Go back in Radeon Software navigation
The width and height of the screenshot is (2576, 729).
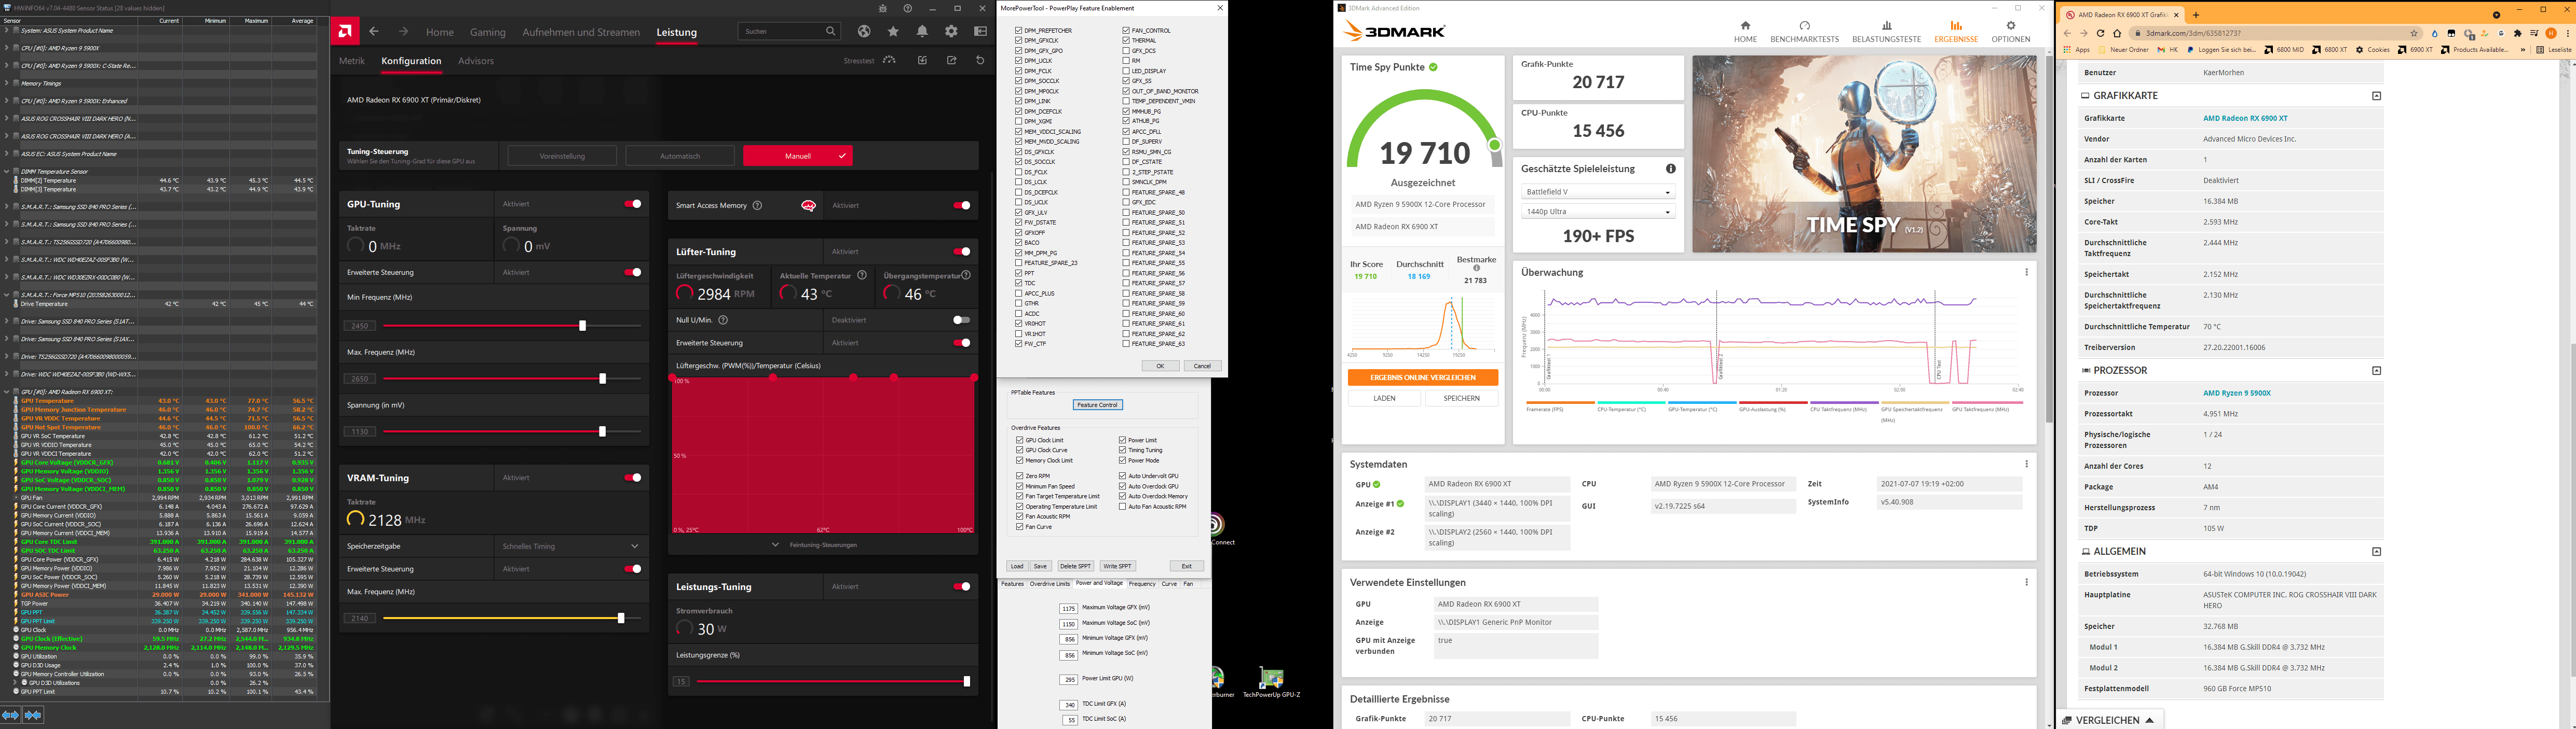[x=374, y=32]
